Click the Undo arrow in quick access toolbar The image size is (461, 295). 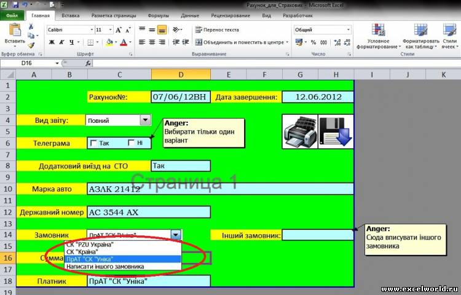(25, 5)
